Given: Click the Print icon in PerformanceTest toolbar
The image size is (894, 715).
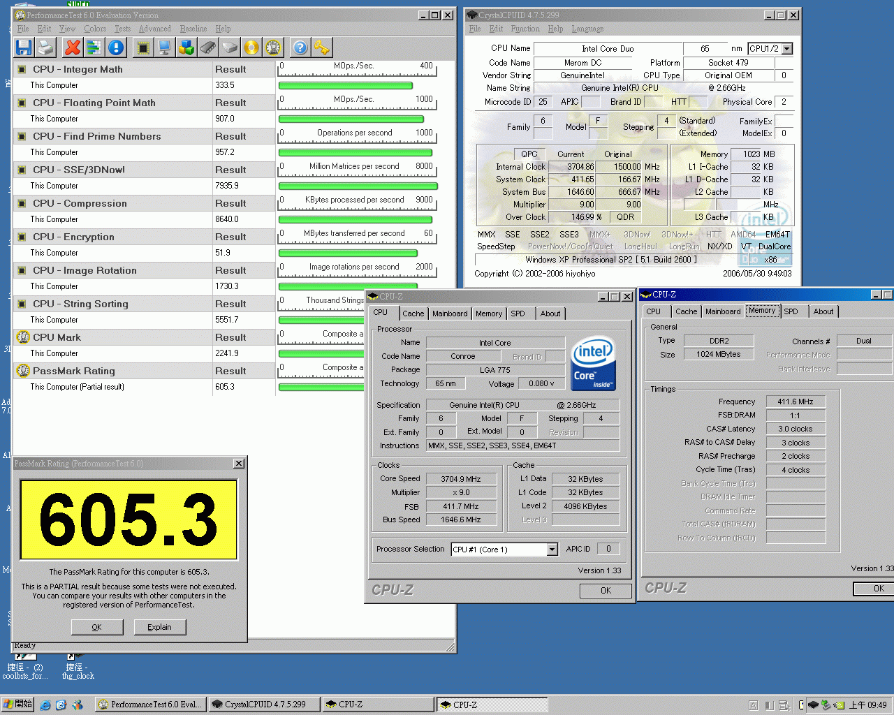Looking at the screenshot, I should pyautogui.click(x=45, y=47).
